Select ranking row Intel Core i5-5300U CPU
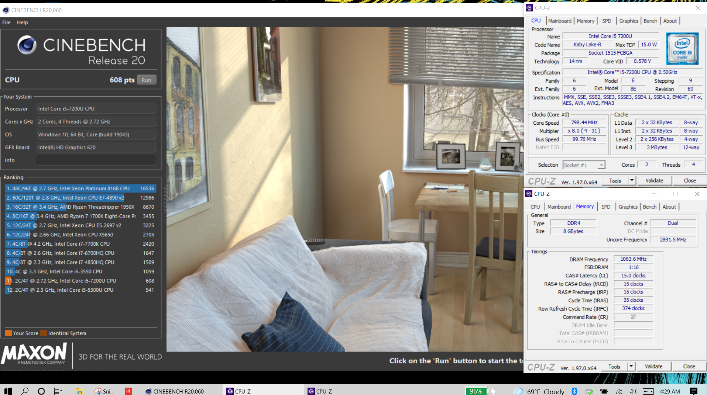 tap(80, 290)
